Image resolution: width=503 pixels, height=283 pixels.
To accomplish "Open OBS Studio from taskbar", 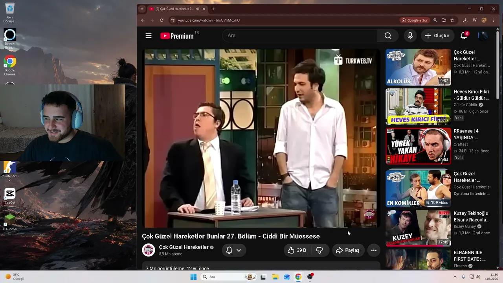I will (x=310, y=277).
